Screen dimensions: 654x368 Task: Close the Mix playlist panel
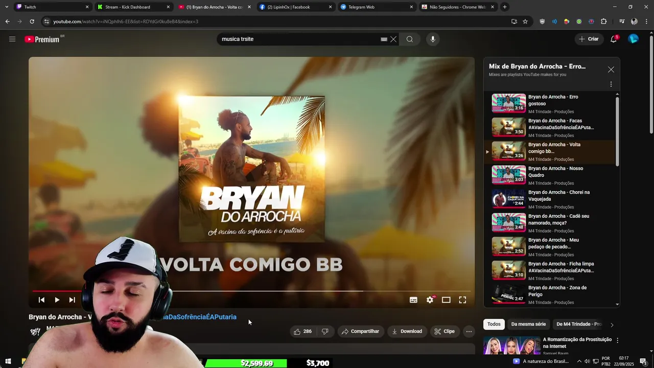pos(611,70)
